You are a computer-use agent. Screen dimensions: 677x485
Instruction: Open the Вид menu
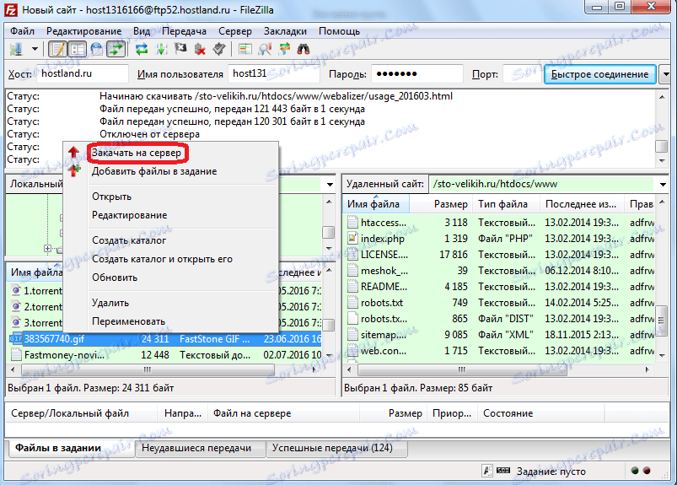pyautogui.click(x=142, y=31)
